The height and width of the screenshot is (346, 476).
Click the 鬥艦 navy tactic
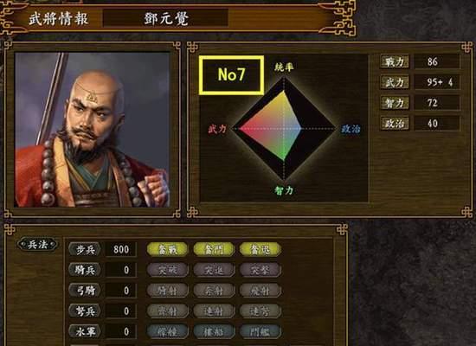tap(261, 331)
